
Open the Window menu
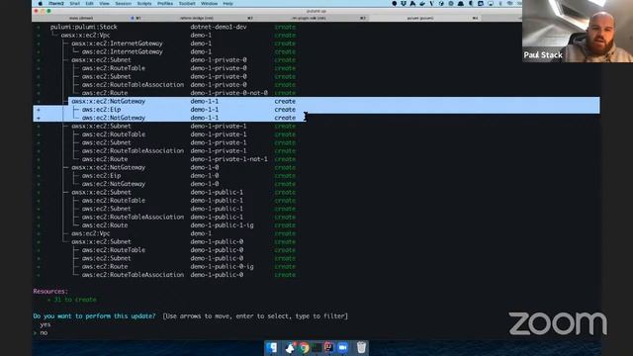(x=209, y=4)
